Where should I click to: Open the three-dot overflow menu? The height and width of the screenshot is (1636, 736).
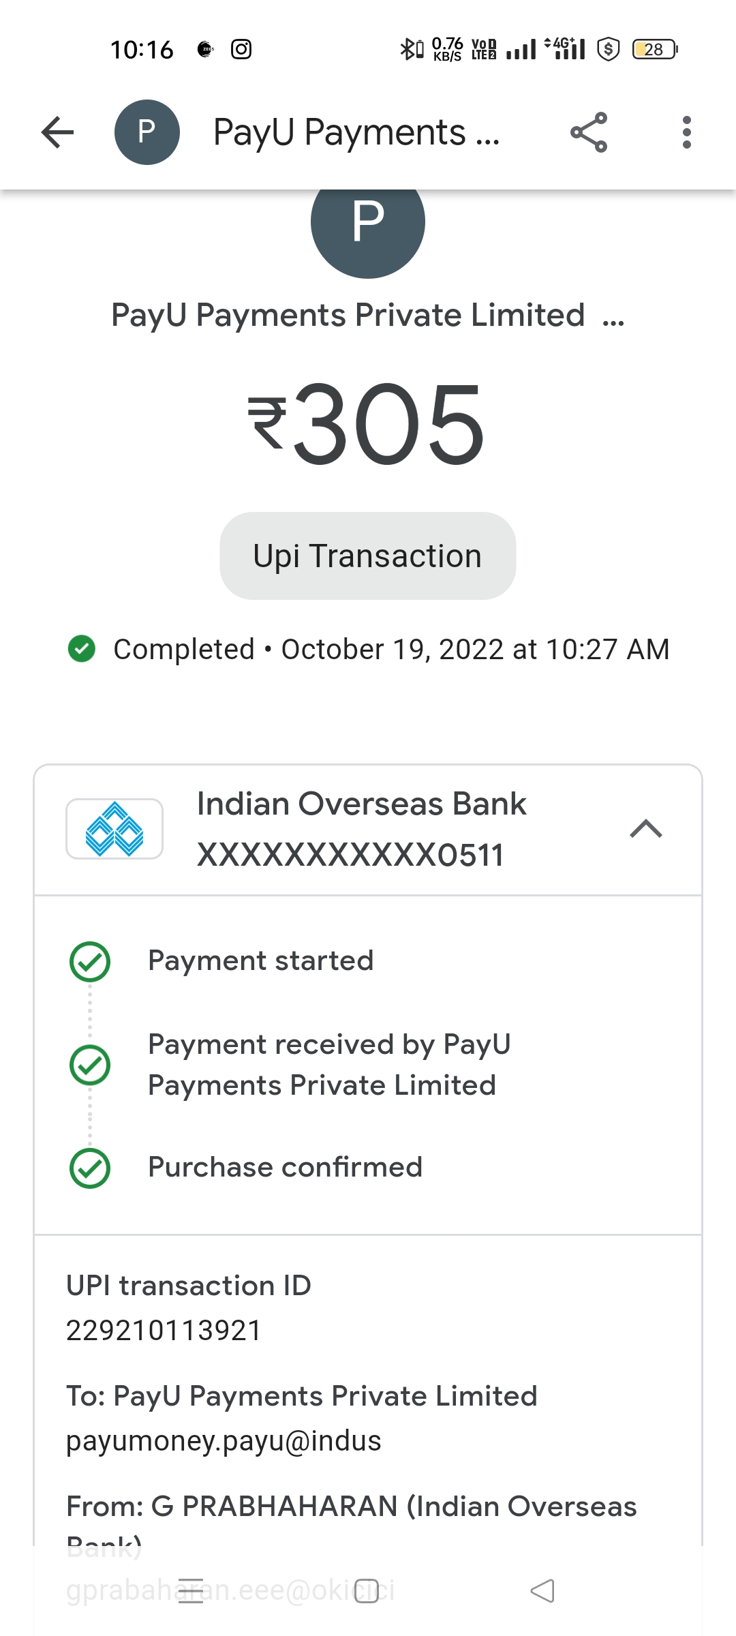pos(686,132)
